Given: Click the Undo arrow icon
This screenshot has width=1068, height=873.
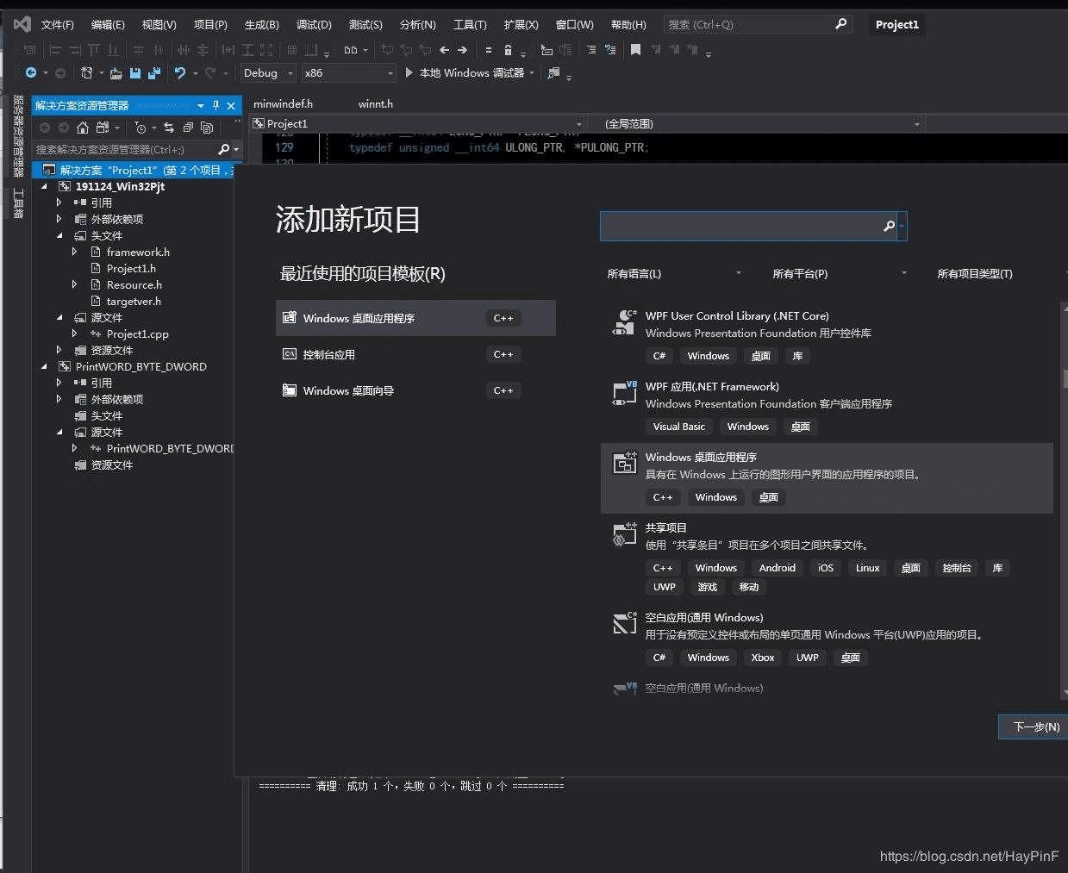Looking at the screenshot, I should pos(179,73).
